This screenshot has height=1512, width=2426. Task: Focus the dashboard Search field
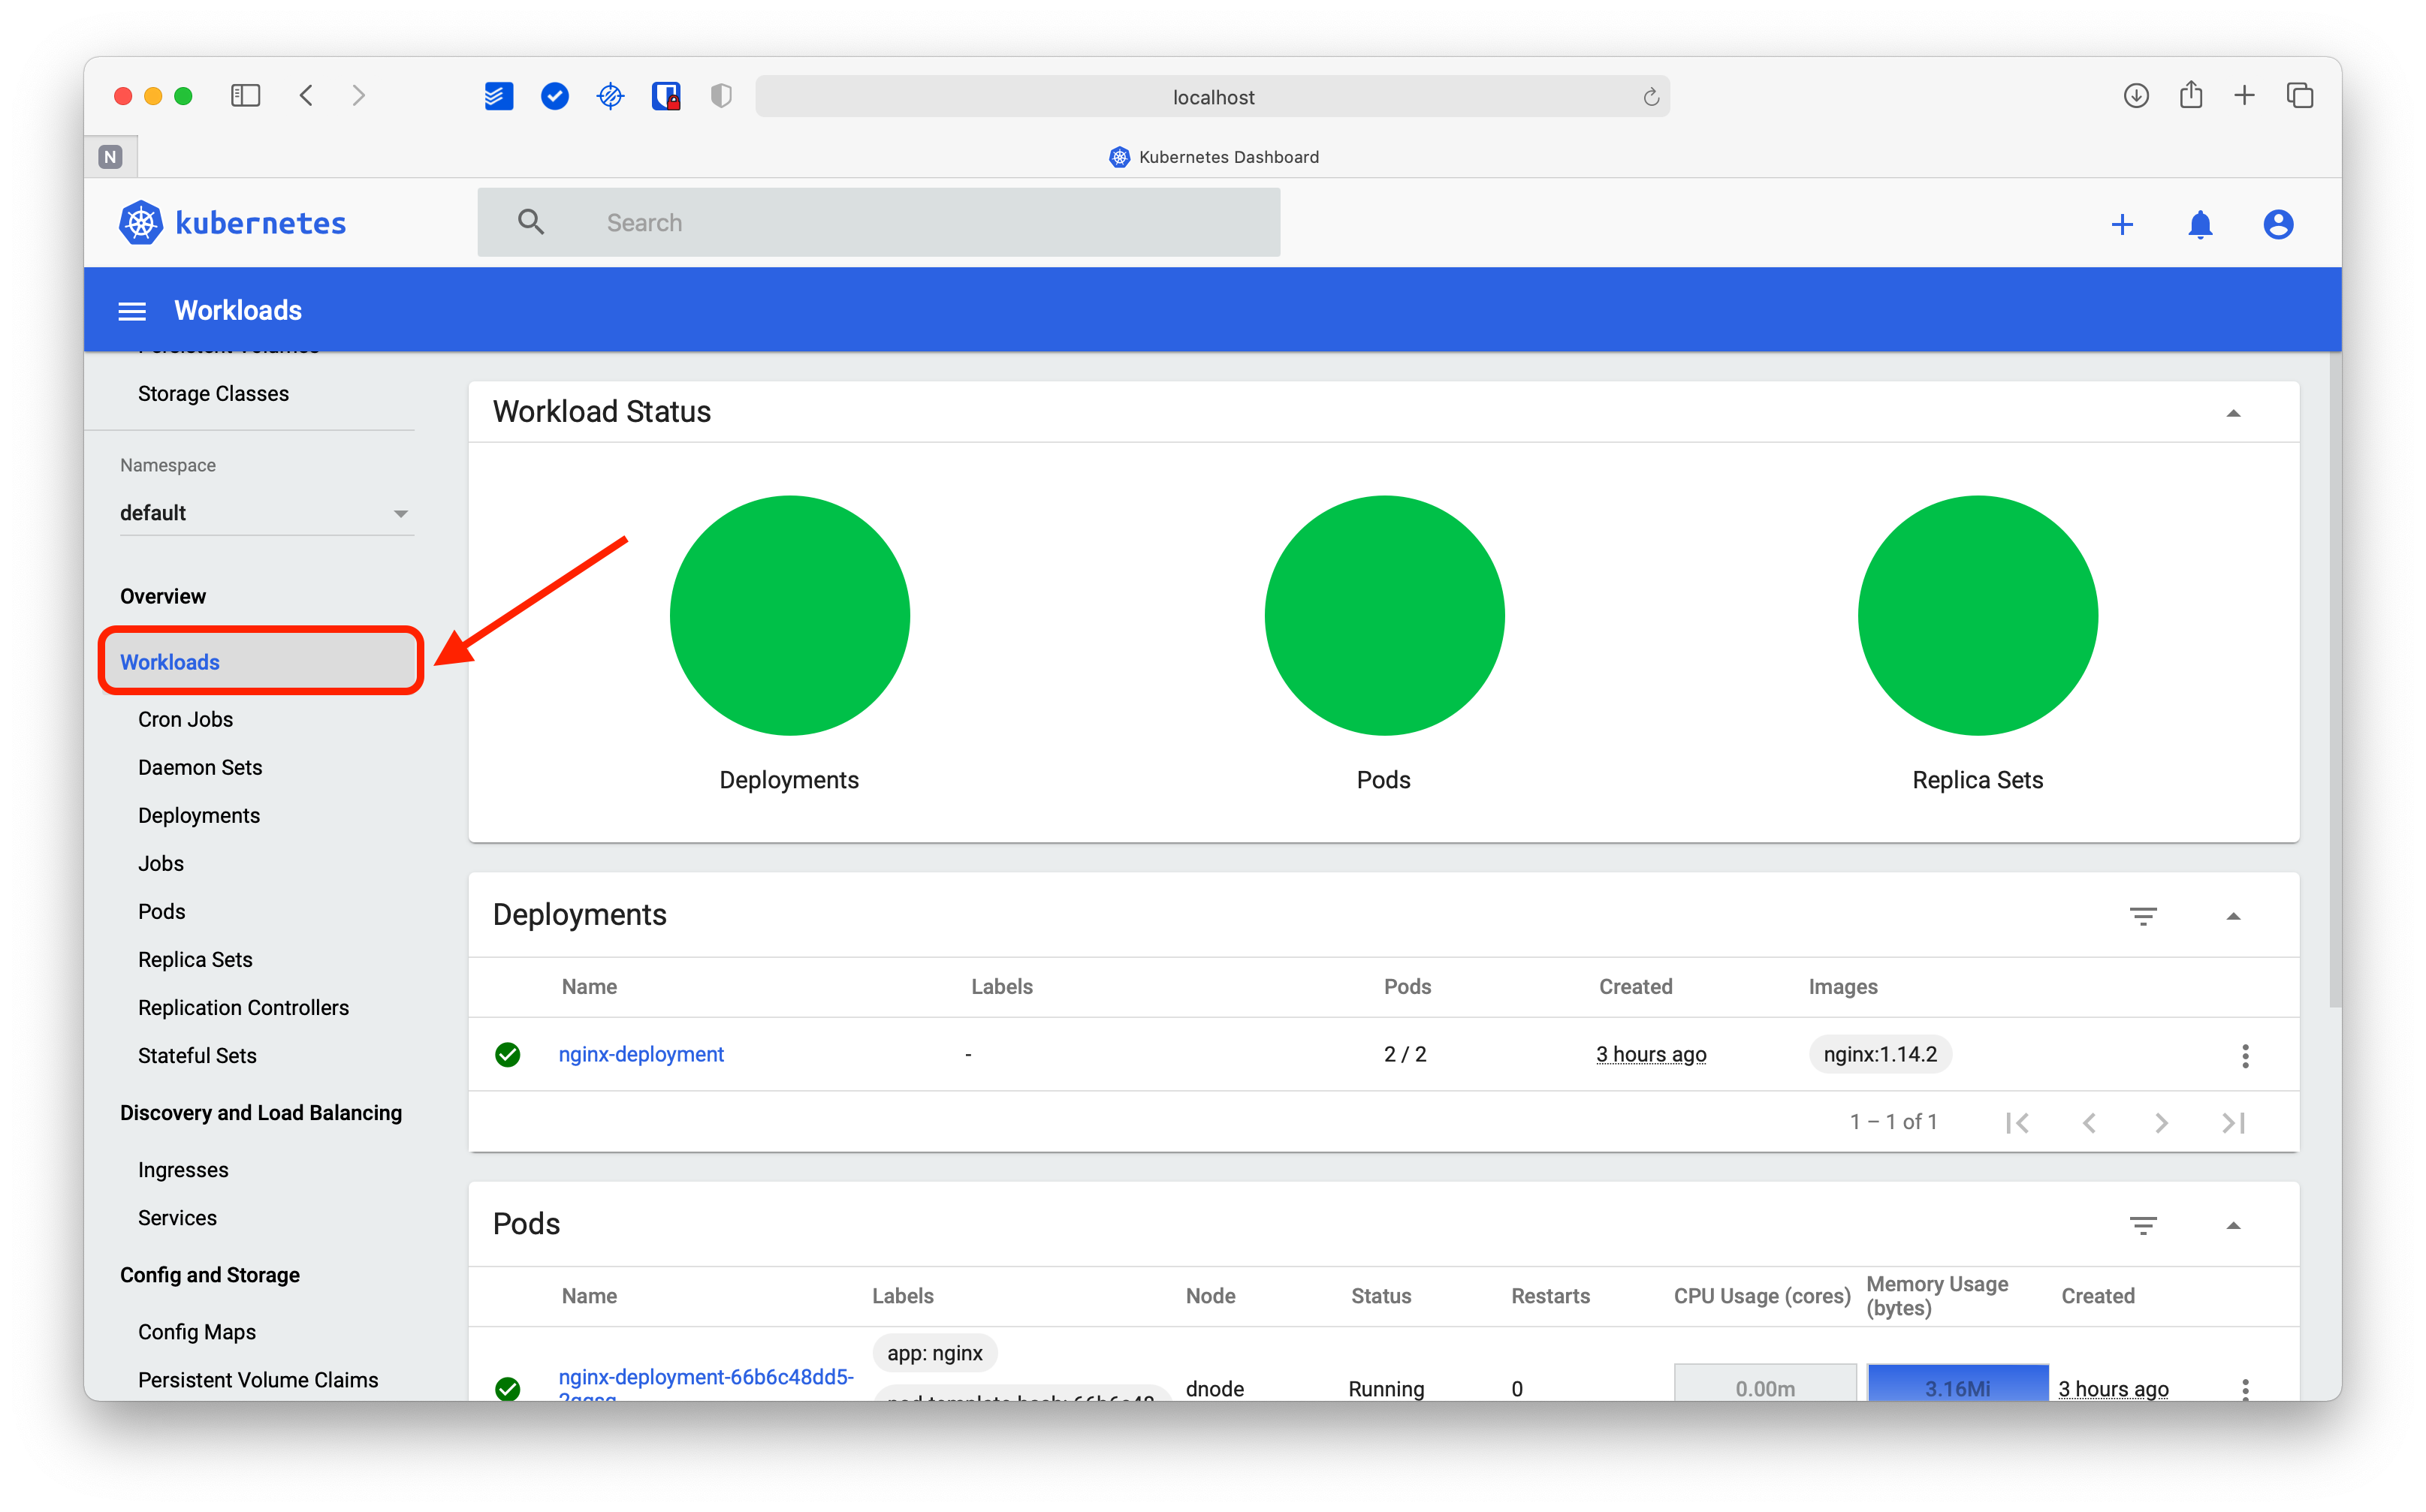[x=878, y=222]
